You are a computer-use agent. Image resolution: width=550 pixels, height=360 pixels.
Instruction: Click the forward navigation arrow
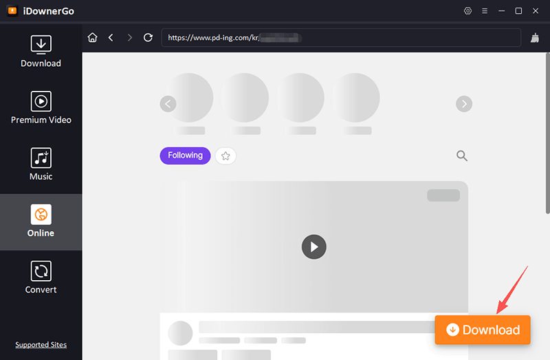(x=129, y=38)
